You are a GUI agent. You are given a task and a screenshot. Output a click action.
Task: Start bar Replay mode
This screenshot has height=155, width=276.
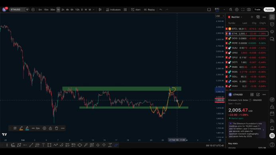[149, 10]
